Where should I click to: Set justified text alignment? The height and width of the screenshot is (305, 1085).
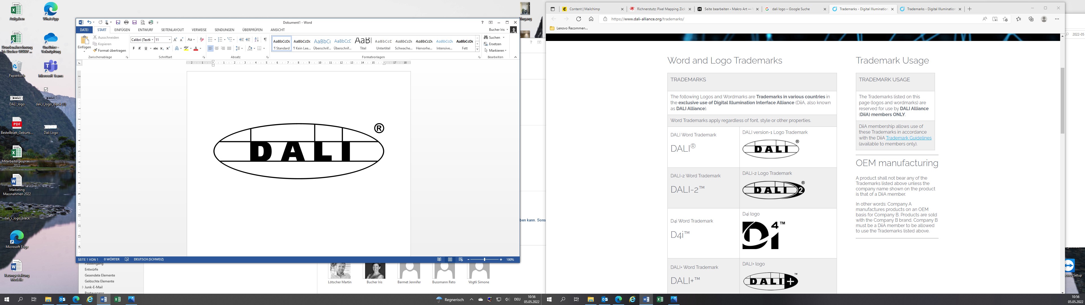tap(229, 49)
